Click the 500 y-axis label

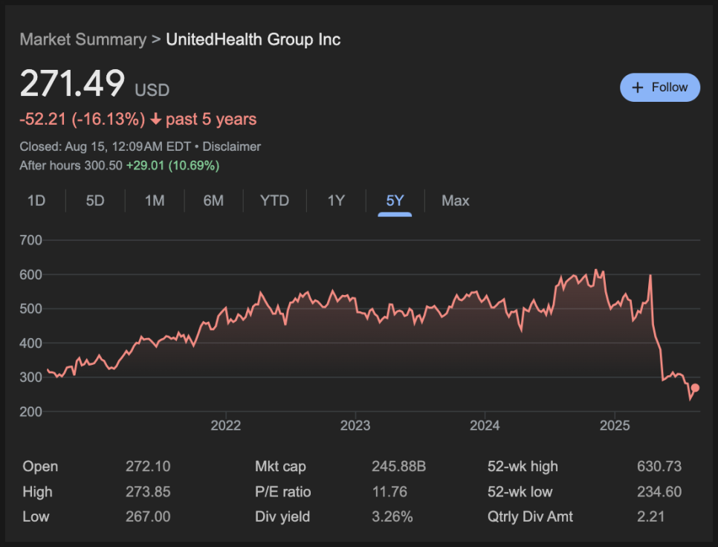30,308
